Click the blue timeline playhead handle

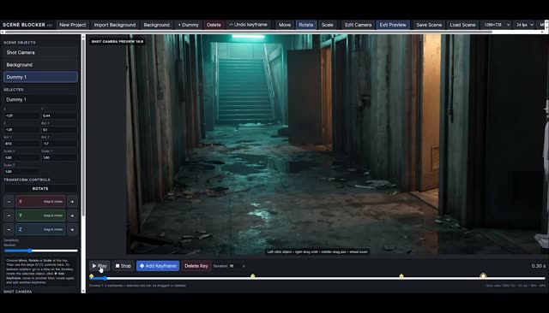[x=105, y=279]
